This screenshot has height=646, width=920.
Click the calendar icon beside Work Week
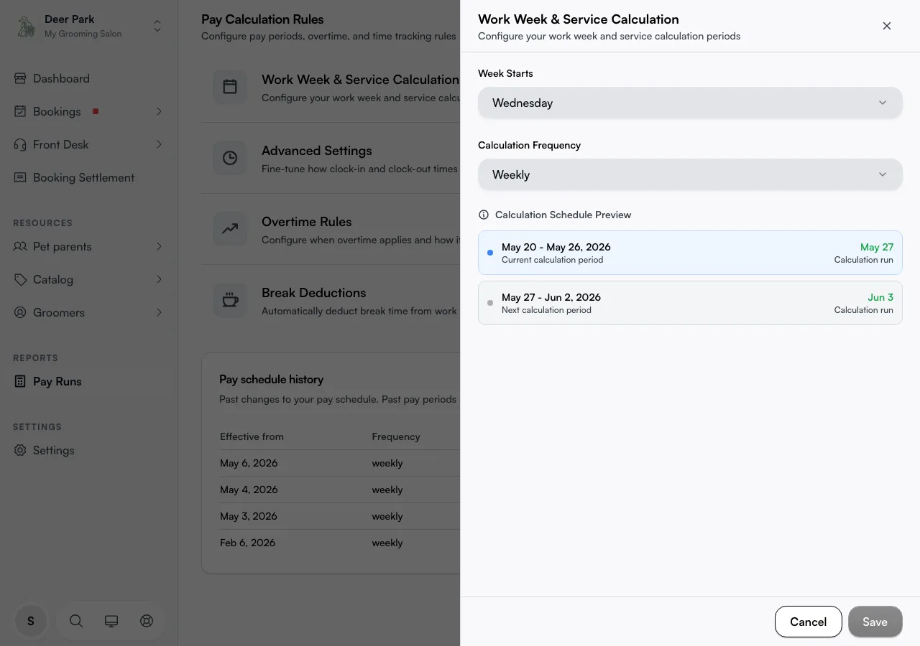point(230,88)
